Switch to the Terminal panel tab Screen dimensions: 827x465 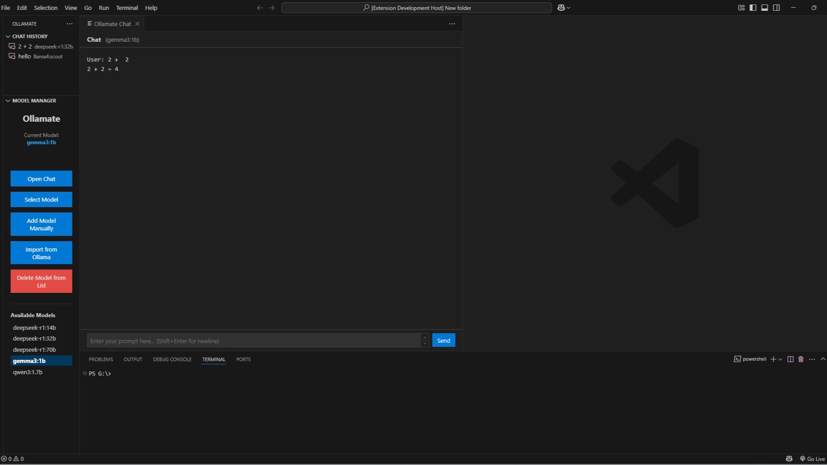[214, 359]
